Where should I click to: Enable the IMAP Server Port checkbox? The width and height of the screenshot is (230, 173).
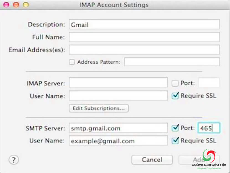coord(175,83)
